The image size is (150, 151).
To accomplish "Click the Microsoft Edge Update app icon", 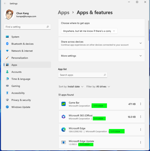I will 63,142.
